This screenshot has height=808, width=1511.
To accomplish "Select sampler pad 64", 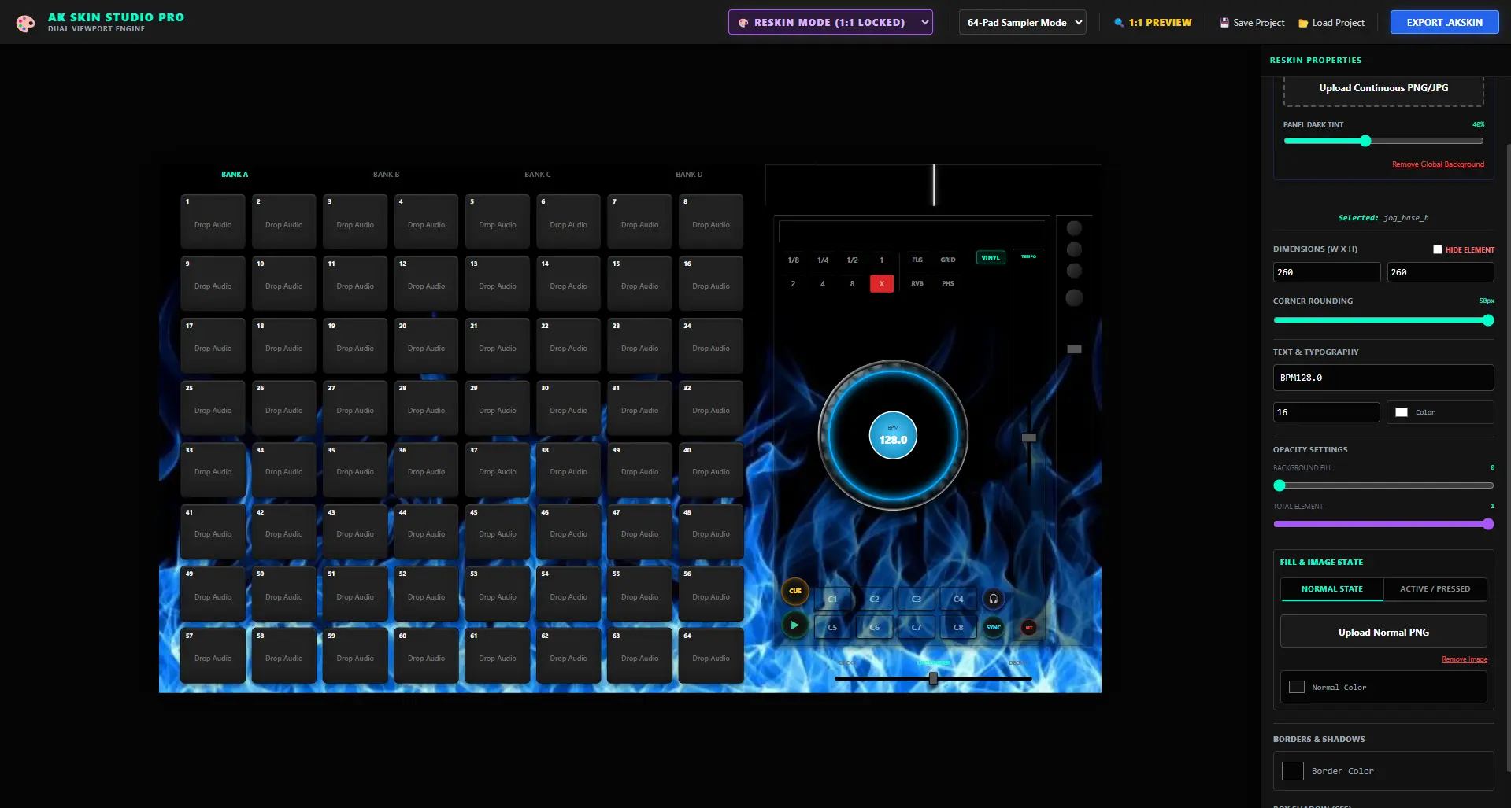I will tap(711, 655).
